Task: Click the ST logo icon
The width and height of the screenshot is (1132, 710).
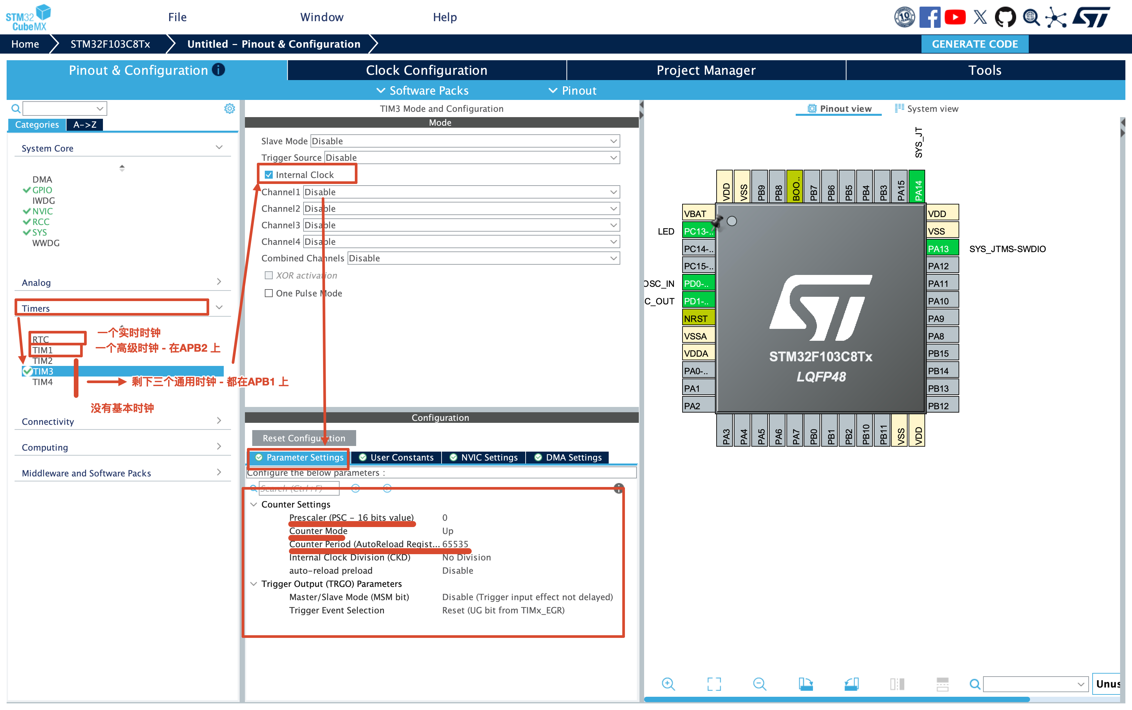Action: pyautogui.click(x=1091, y=18)
